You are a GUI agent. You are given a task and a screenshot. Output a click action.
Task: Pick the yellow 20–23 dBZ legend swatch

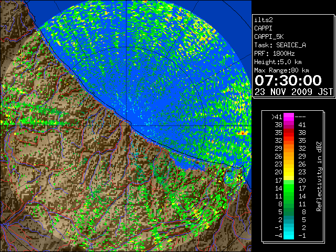pyautogui.click(x=289, y=172)
